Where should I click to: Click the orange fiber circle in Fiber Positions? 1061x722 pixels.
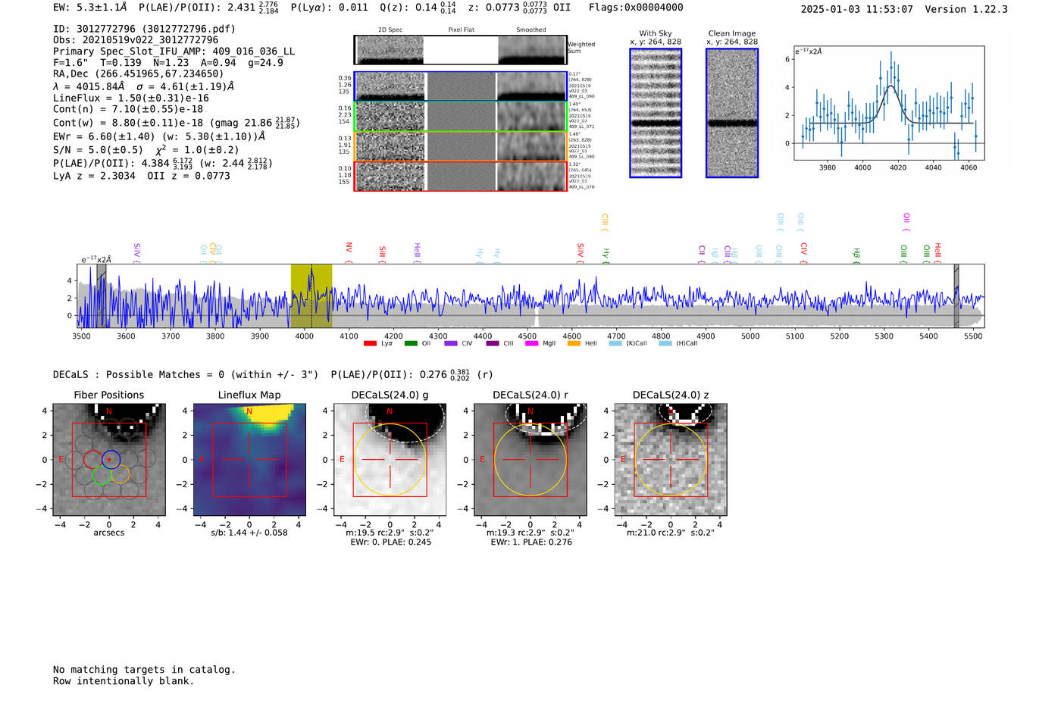pos(120,475)
